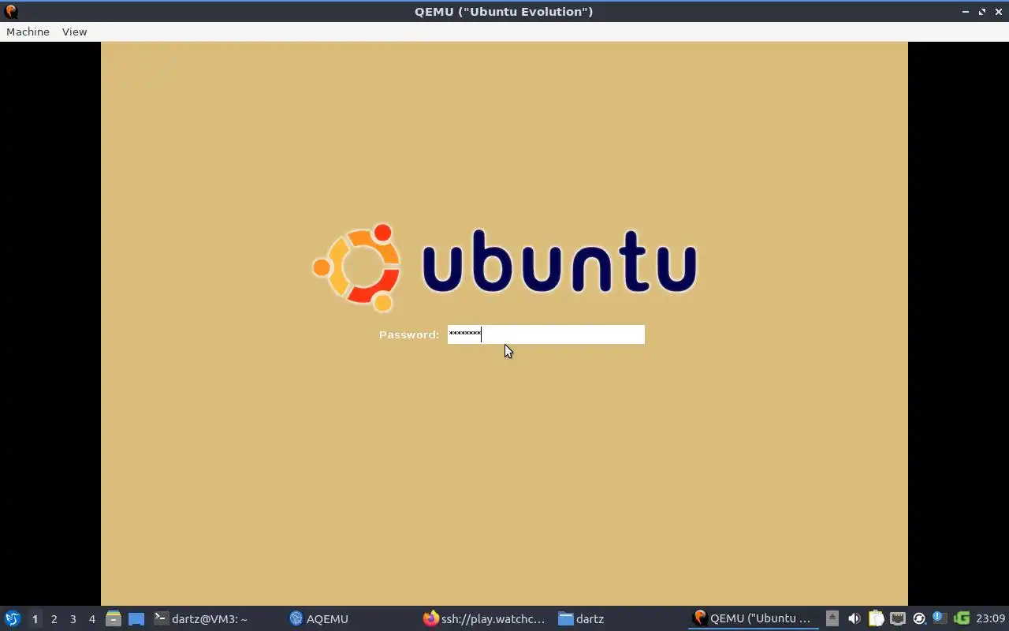Open the network connection tray icon

(x=897, y=618)
